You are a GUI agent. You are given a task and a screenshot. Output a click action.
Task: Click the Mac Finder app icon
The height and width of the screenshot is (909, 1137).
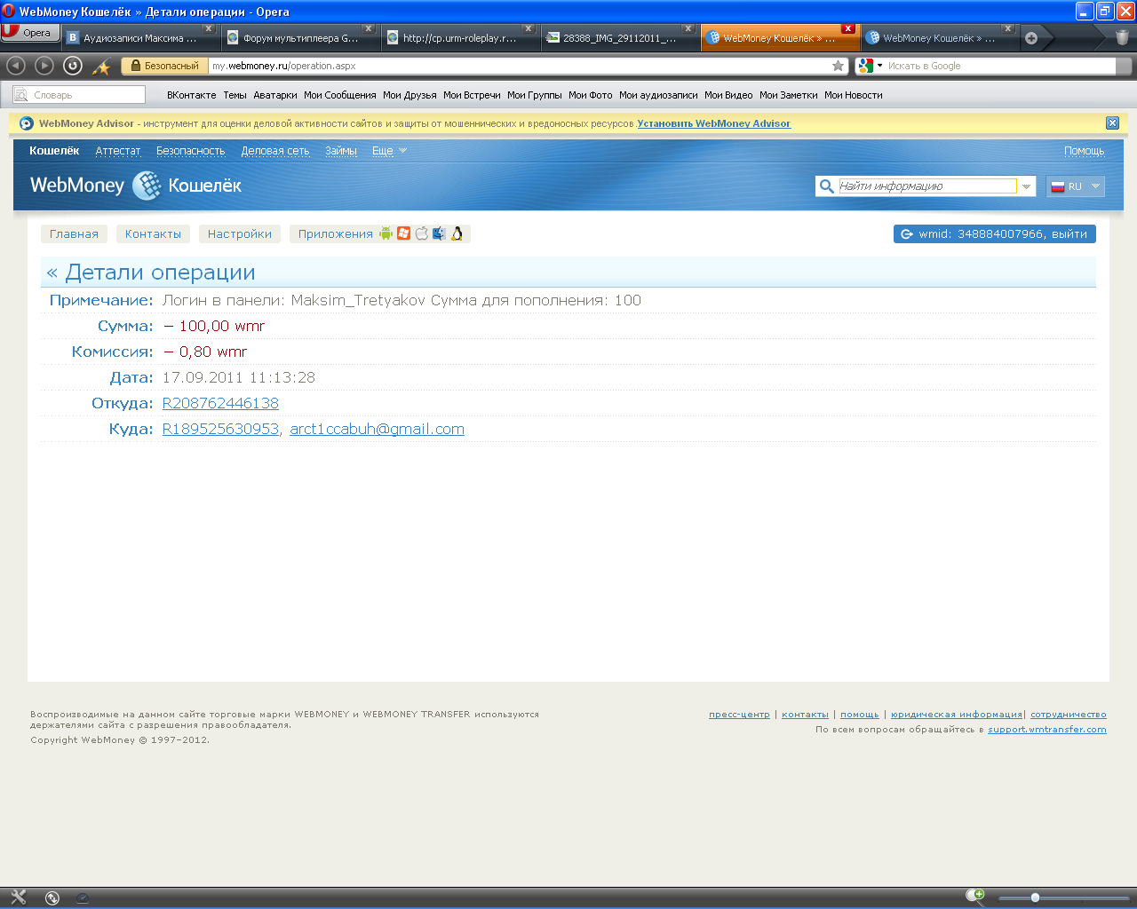click(x=439, y=233)
